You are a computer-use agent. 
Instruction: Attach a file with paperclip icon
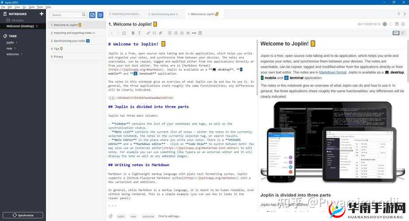161,33
